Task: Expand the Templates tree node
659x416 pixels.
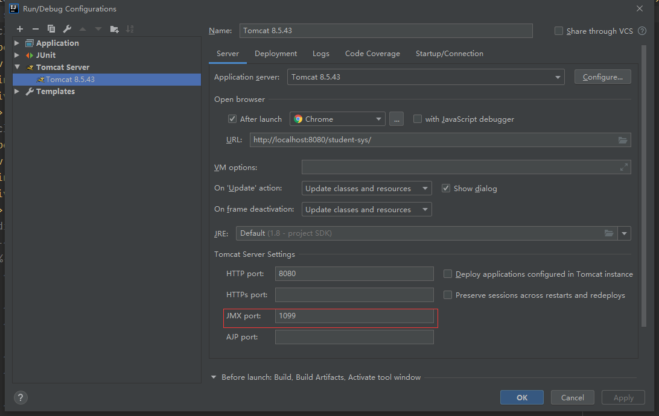Action: click(x=17, y=91)
